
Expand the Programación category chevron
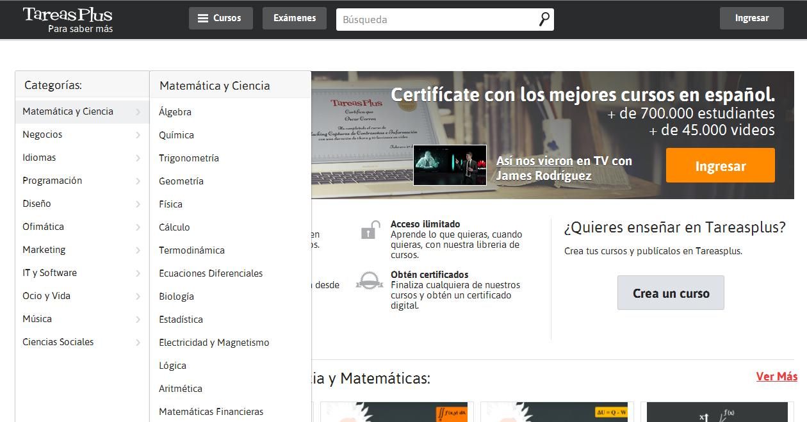click(138, 181)
